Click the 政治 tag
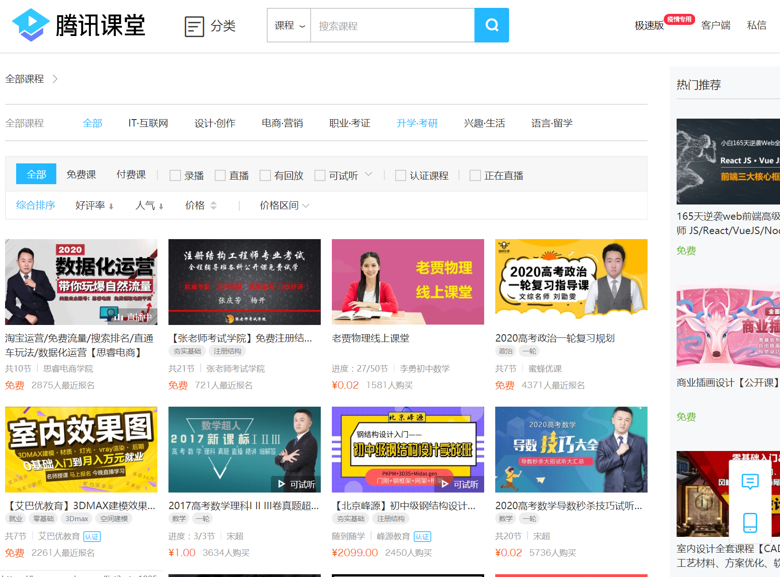This screenshot has width=780, height=577. point(506,351)
